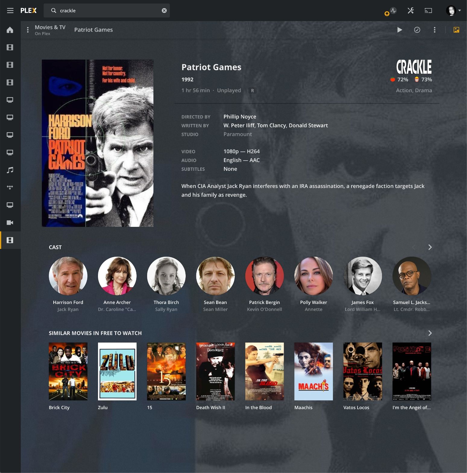Open the None subtitles selector
This screenshot has height=473, width=467.
click(230, 169)
